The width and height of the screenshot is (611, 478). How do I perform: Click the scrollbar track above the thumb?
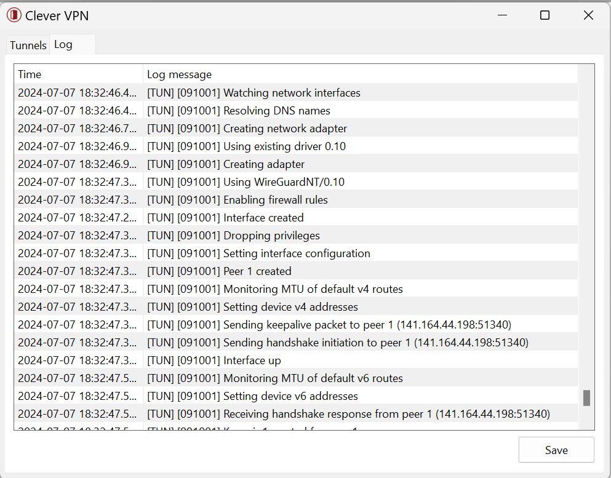[x=586, y=227]
